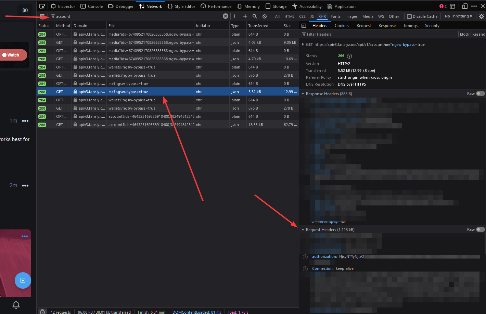The width and height of the screenshot is (486, 314).
Task: Collapse the Response Headers section
Action: point(303,93)
